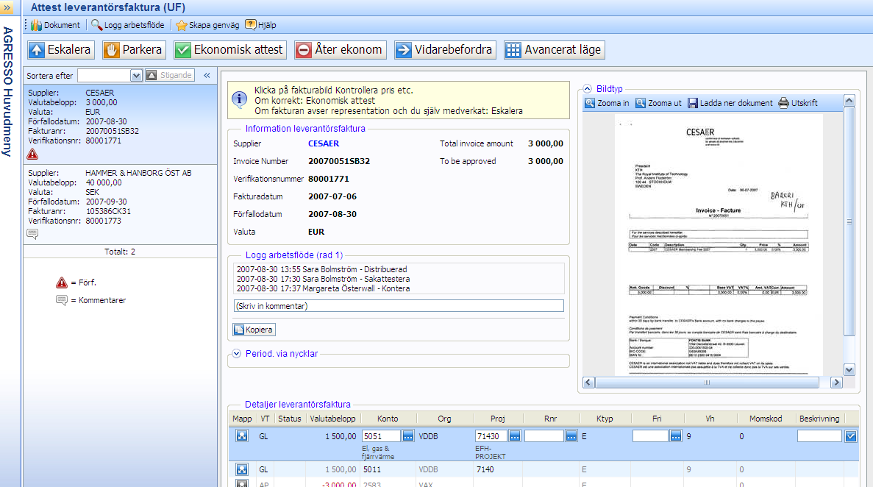The width and height of the screenshot is (873, 487).
Task: Open the CESAER supplier link
Action: pos(324,143)
